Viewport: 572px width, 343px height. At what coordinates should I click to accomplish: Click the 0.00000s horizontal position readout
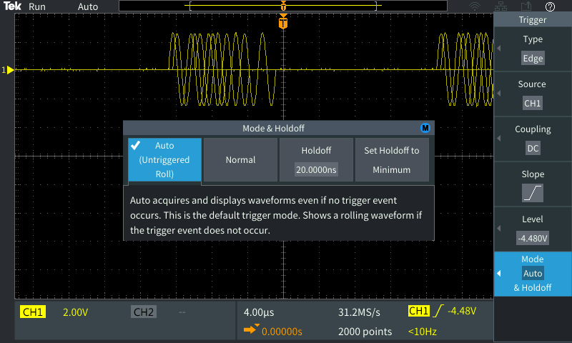coord(282,332)
